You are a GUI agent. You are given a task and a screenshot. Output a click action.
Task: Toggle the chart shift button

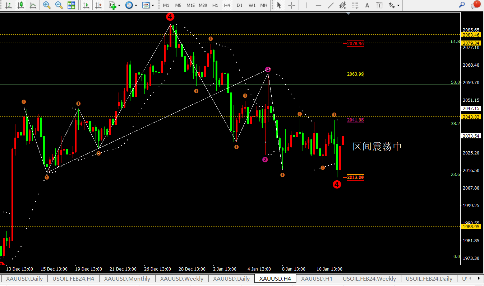point(98,5)
